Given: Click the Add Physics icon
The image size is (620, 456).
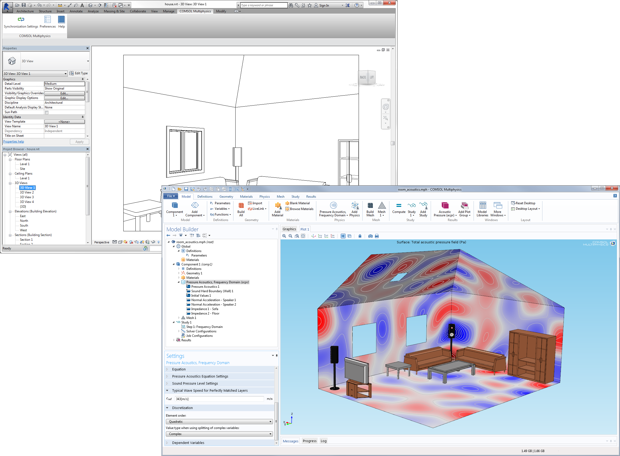Looking at the screenshot, I should pyautogui.click(x=355, y=206).
